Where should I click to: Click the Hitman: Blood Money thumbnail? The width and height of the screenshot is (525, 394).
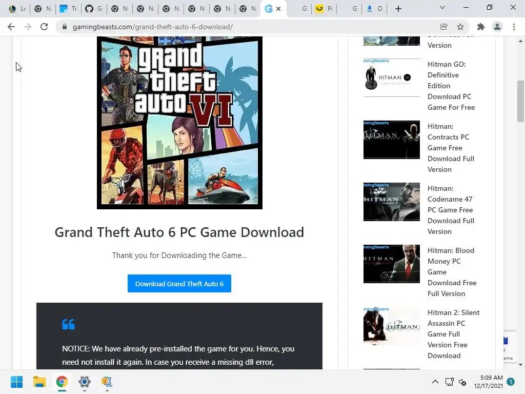[x=391, y=264]
